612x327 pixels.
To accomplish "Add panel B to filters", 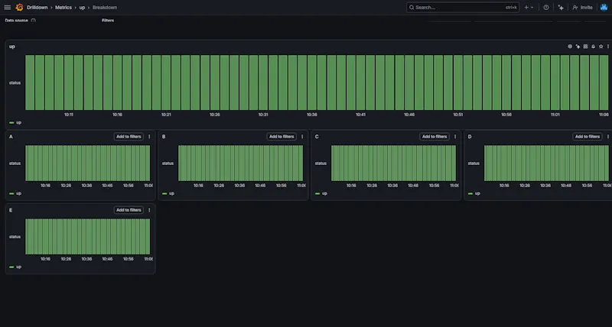I will point(282,137).
